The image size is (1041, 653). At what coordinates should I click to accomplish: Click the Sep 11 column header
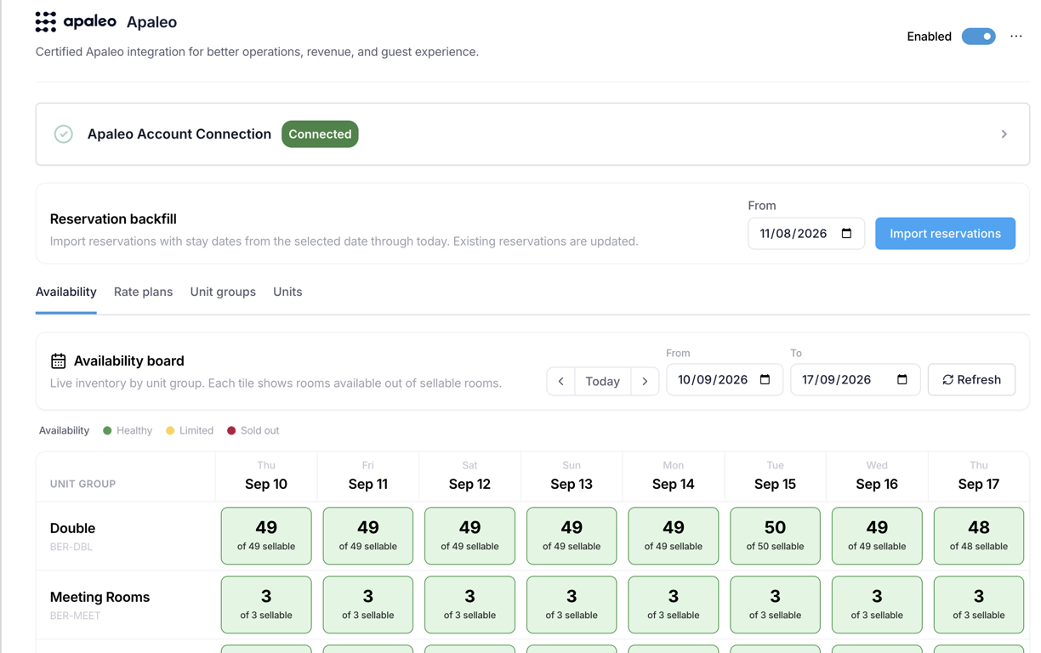[368, 476]
